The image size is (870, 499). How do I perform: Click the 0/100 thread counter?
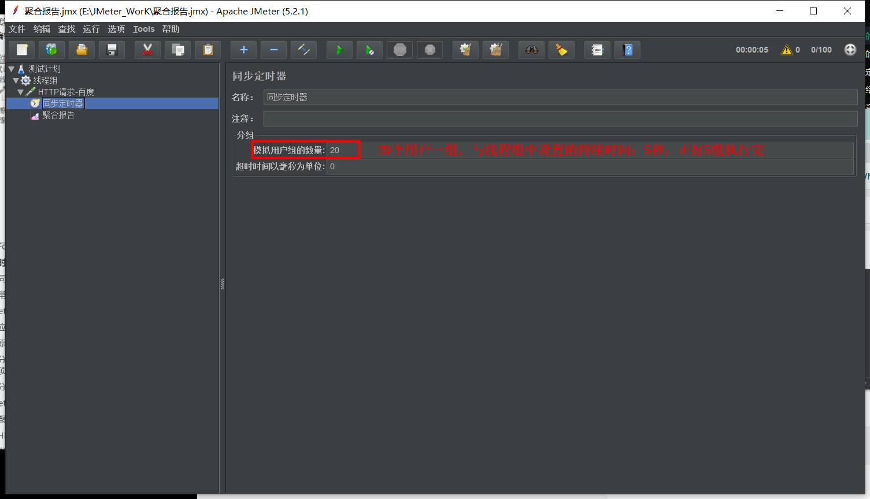[x=821, y=50]
